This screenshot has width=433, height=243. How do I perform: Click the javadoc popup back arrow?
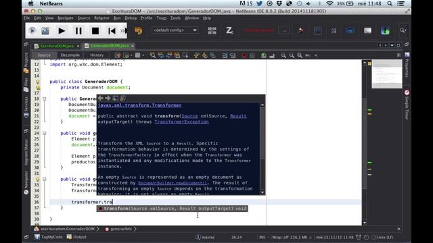pos(101,98)
